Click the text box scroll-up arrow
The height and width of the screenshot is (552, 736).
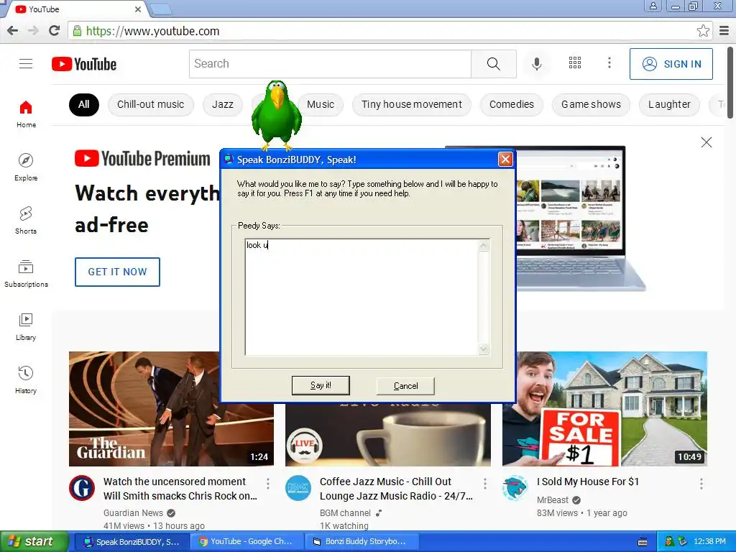tap(484, 246)
